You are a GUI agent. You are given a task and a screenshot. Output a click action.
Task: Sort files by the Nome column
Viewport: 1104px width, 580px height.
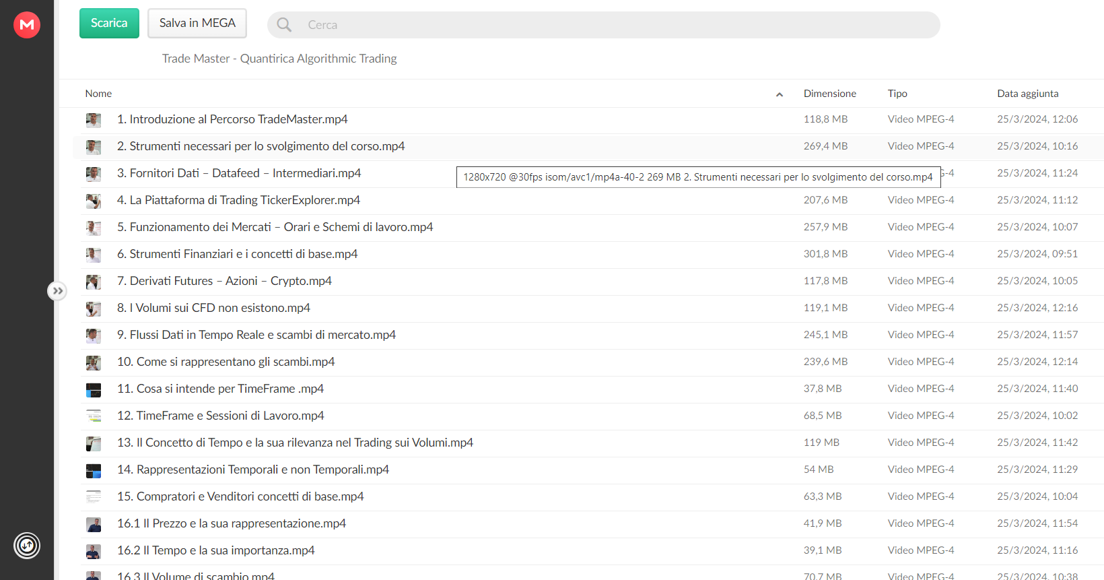pyautogui.click(x=98, y=94)
